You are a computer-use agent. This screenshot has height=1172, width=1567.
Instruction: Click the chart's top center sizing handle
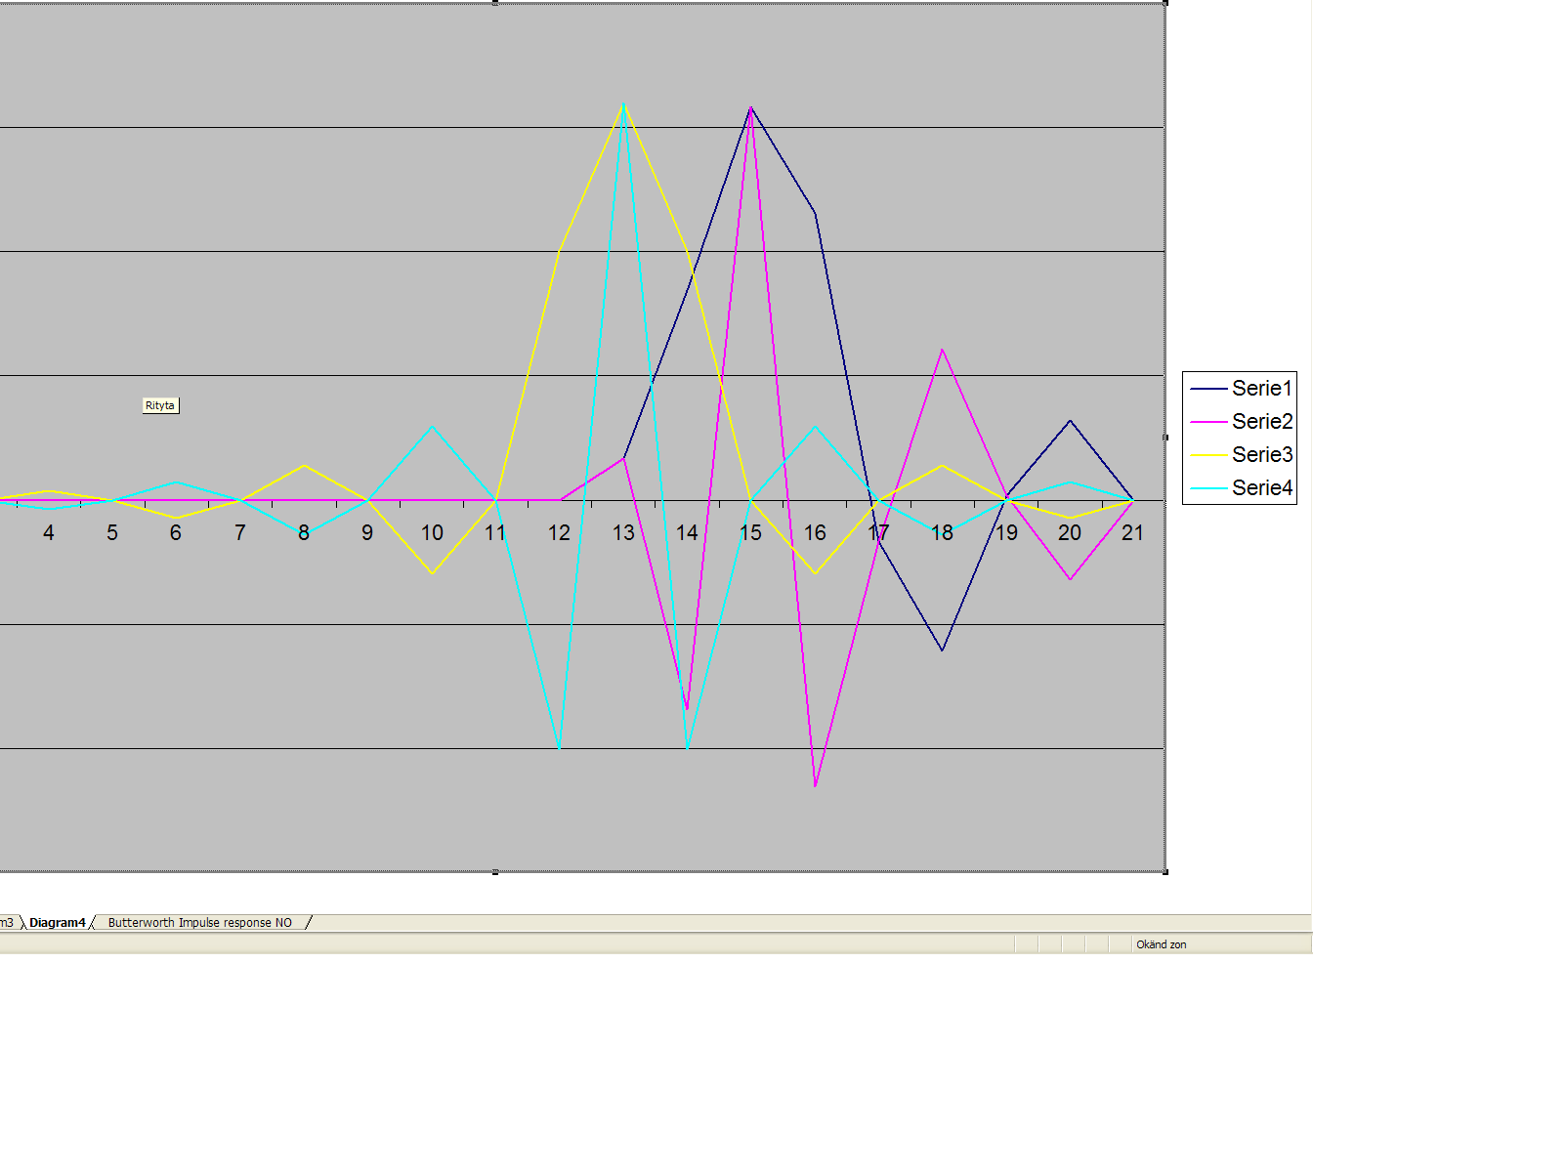(495, 3)
